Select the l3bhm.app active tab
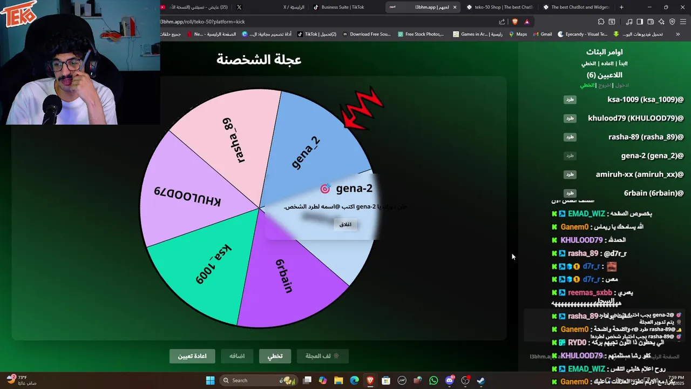Image resolution: width=691 pixels, height=389 pixels. [x=424, y=7]
